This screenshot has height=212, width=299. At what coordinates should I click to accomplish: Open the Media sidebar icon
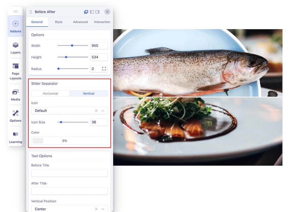click(16, 94)
